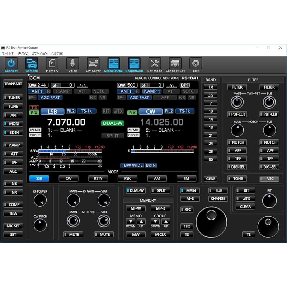This screenshot has height=287, width=287.
Task: Toggle the DUAL-W button below mode row
Action: click(136, 190)
